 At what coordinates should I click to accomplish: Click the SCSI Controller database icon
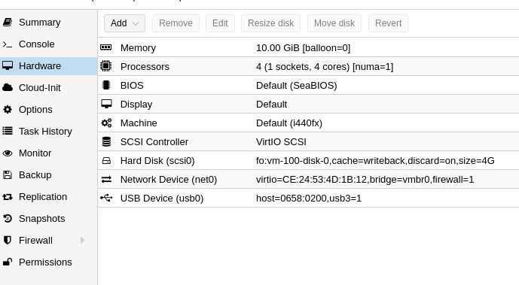106,141
